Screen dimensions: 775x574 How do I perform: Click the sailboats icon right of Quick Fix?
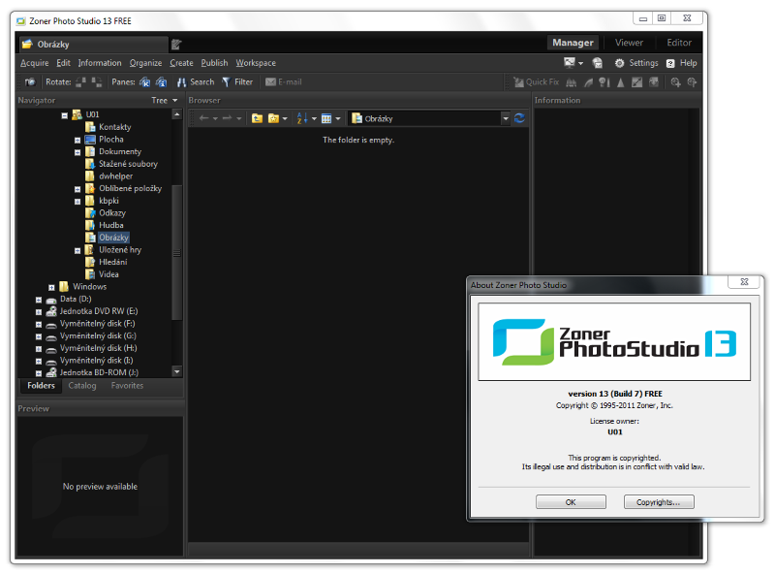click(572, 82)
